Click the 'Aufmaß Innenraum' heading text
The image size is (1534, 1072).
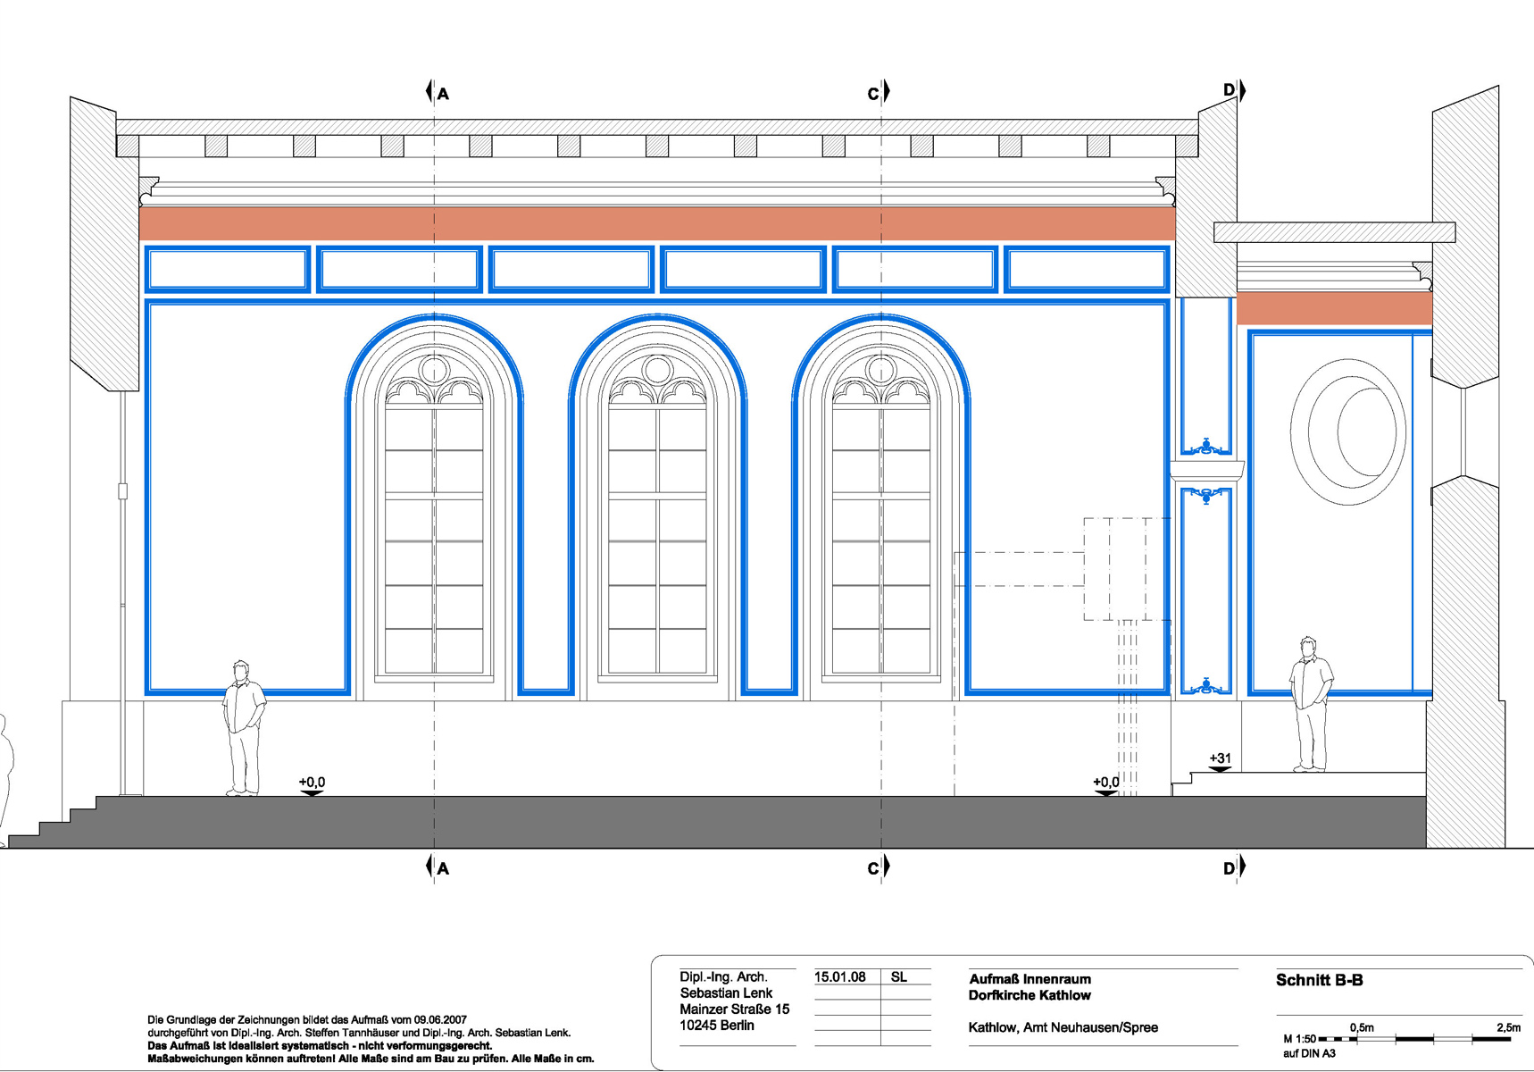coord(1030,979)
